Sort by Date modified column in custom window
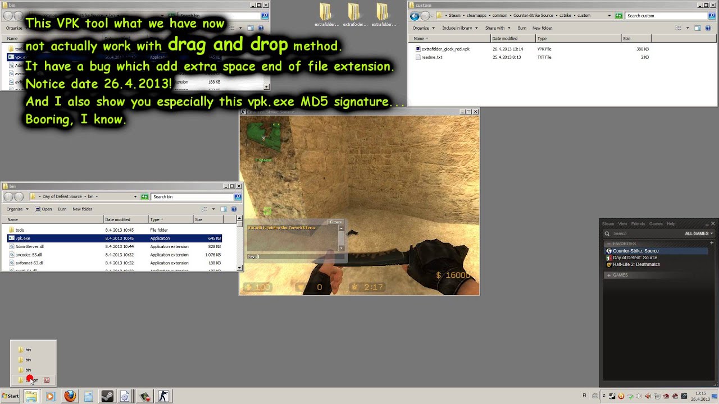This screenshot has height=404, width=719. [x=513, y=39]
